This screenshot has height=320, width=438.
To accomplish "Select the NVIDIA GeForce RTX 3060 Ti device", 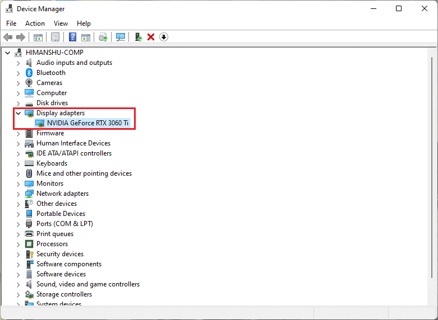I will tap(87, 123).
